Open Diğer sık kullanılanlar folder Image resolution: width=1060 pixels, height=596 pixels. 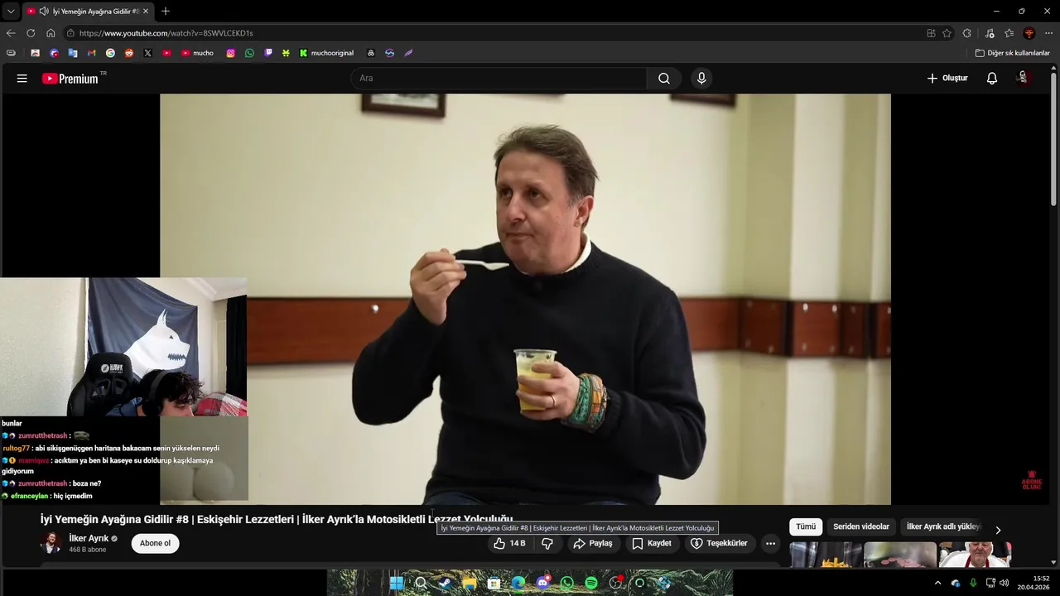point(1012,53)
